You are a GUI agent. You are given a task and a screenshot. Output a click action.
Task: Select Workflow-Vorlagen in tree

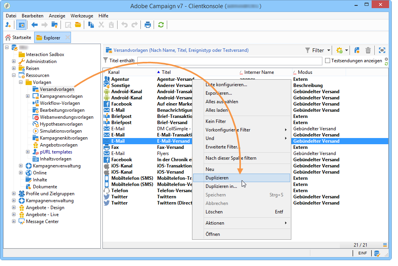coord(60,103)
